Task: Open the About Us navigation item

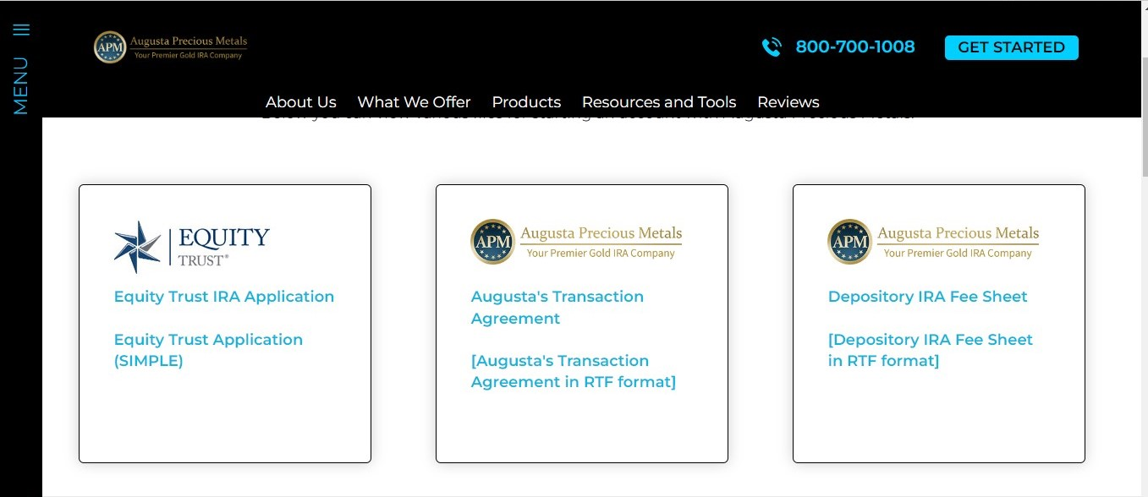Action: pyautogui.click(x=300, y=101)
